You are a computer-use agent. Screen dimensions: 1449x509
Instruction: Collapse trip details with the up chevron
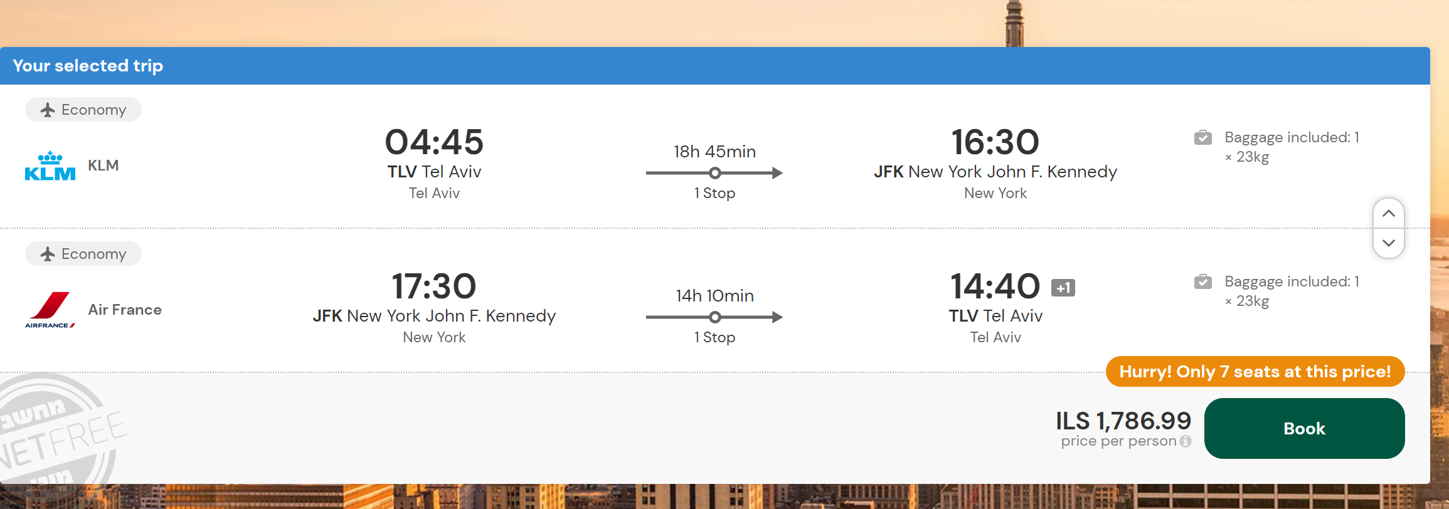click(x=1388, y=214)
